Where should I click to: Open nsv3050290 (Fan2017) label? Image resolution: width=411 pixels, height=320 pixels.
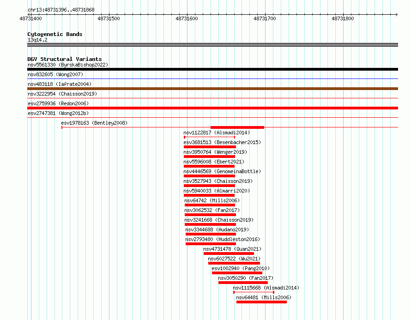point(246,278)
